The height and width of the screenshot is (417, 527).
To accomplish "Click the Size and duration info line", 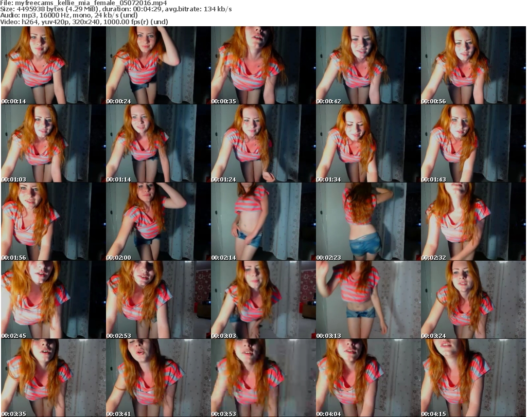I will tap(116, 9).
